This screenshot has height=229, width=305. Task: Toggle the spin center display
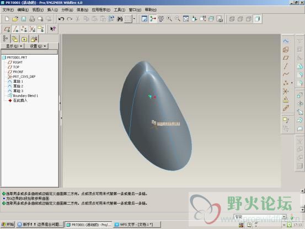(x=153, y=19)
